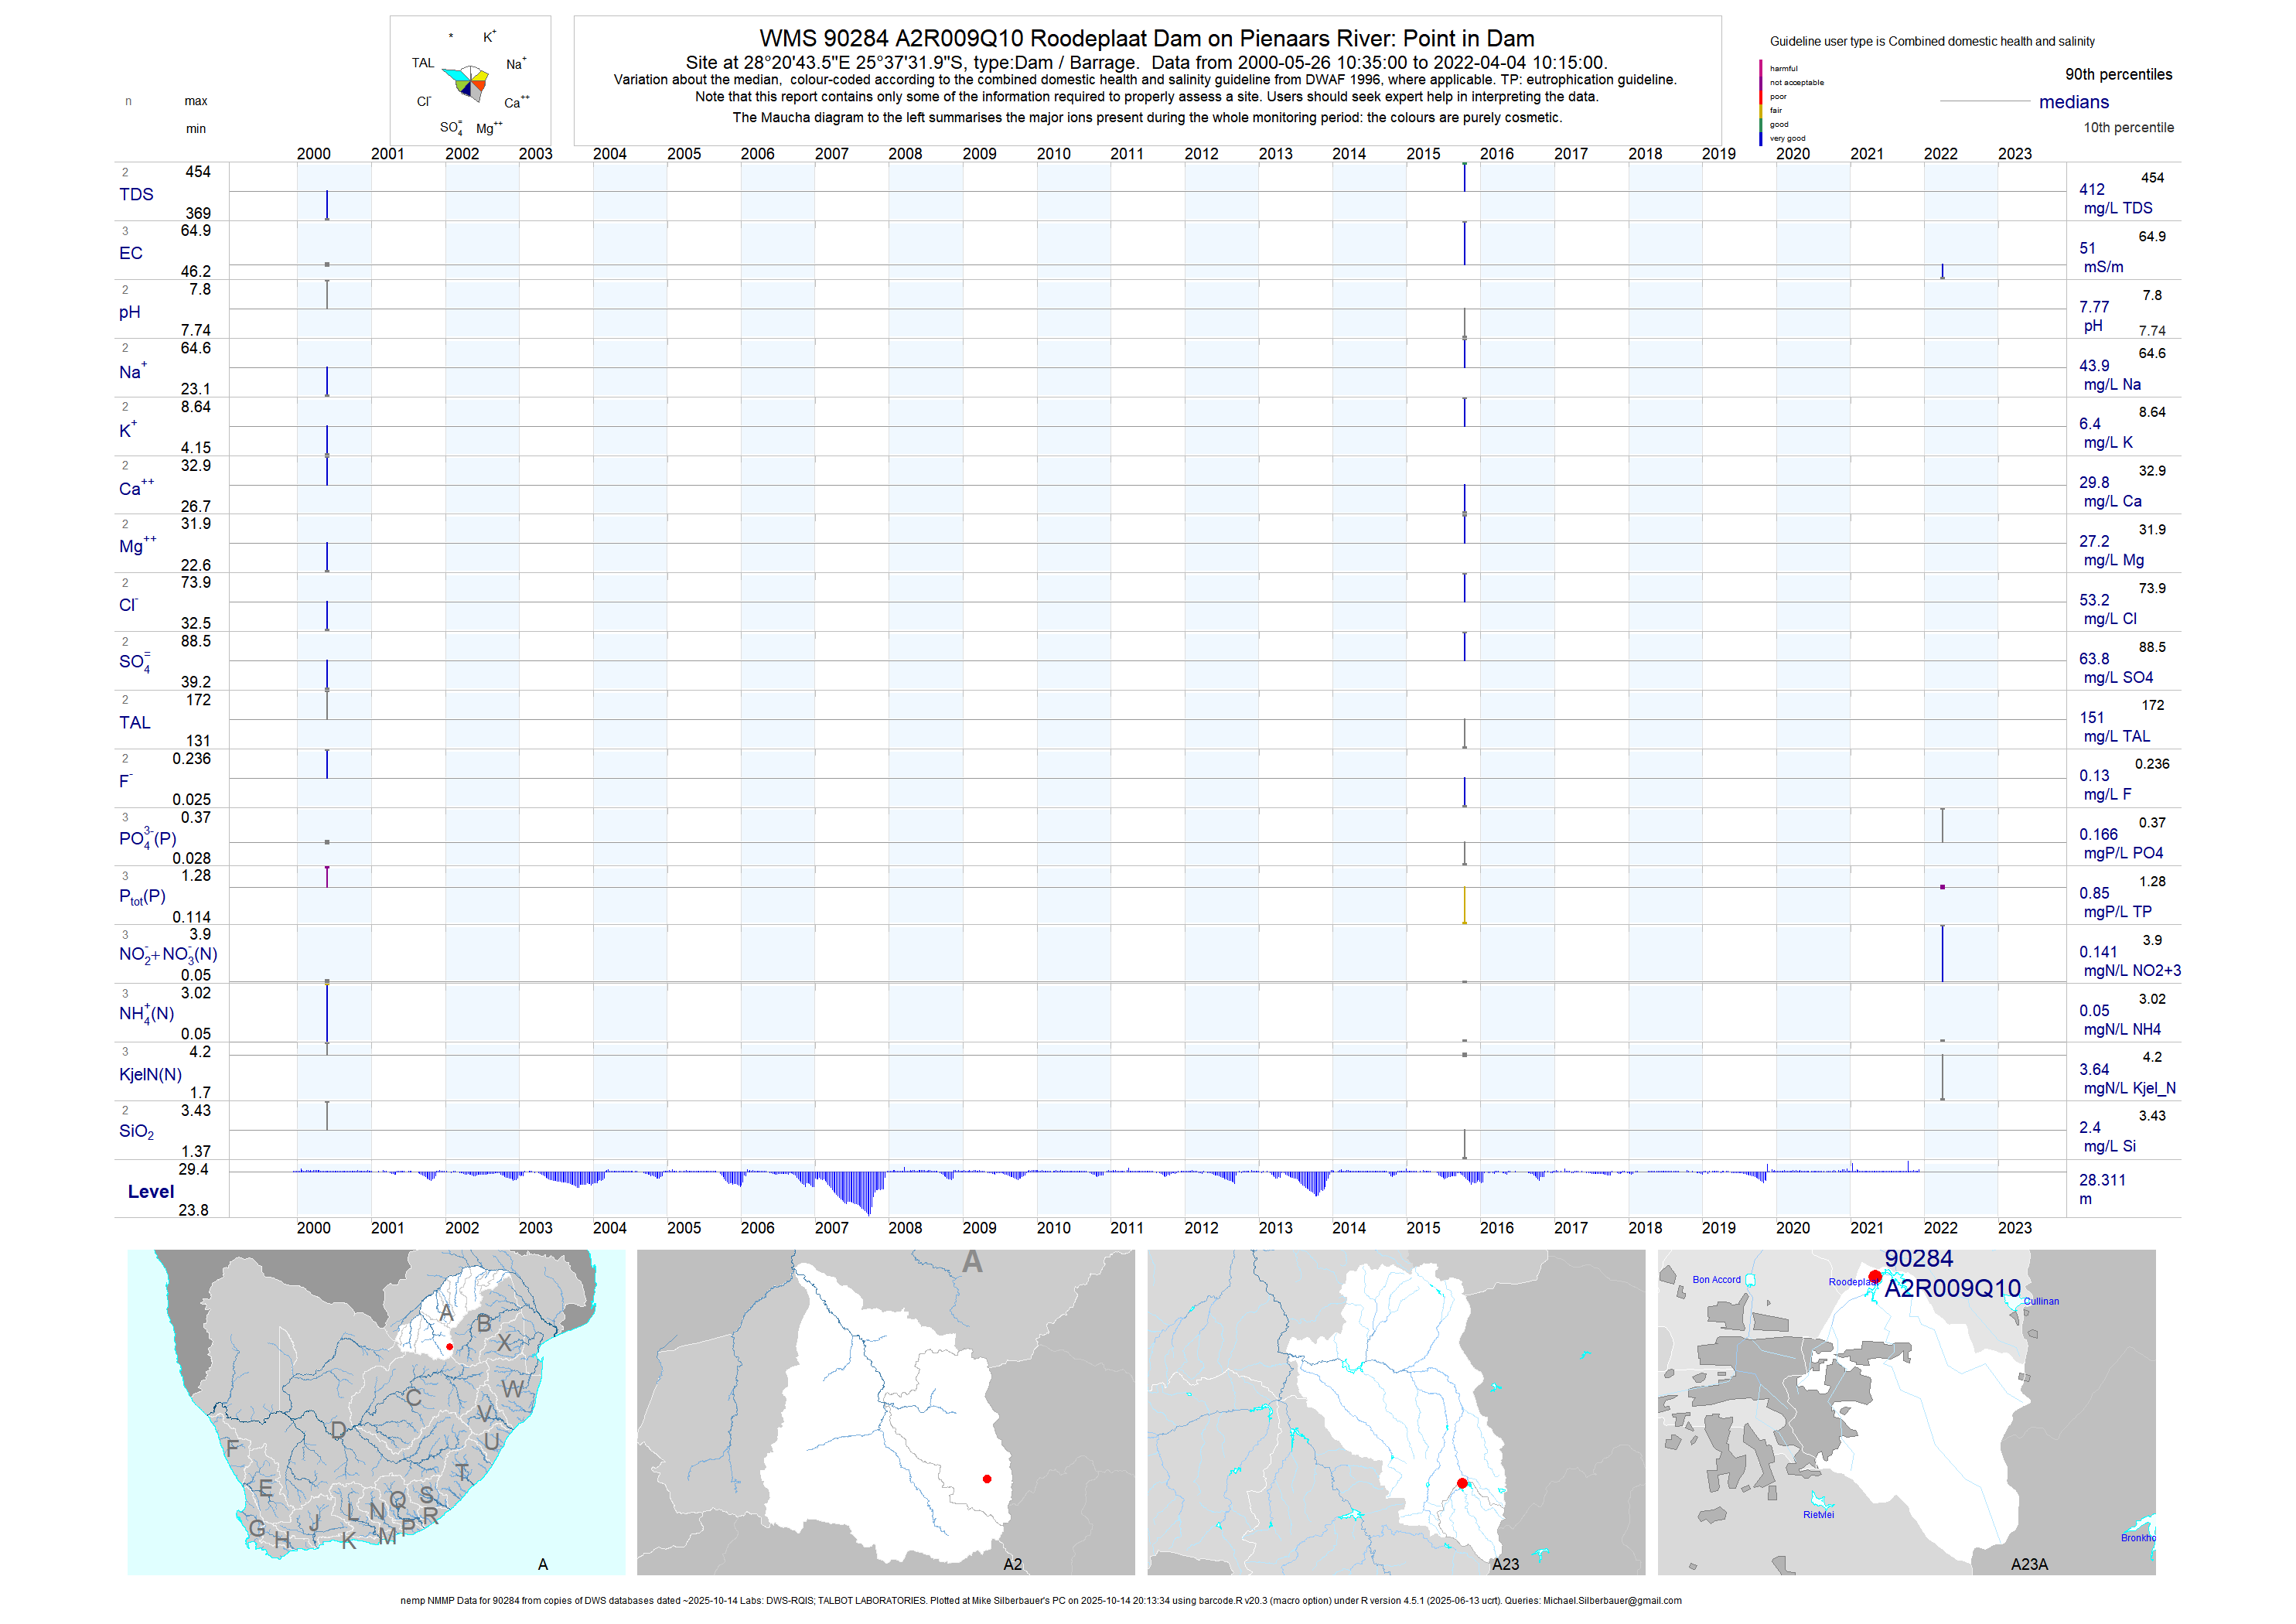Click Bon Accord dam label on local map
The width and height of the screenshot is (2296, 1624).
pos(1716,1280)
